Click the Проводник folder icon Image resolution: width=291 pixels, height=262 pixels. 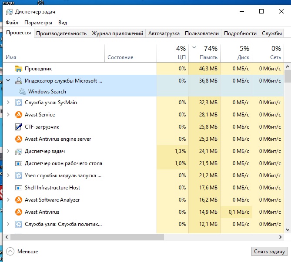(18, 69)
